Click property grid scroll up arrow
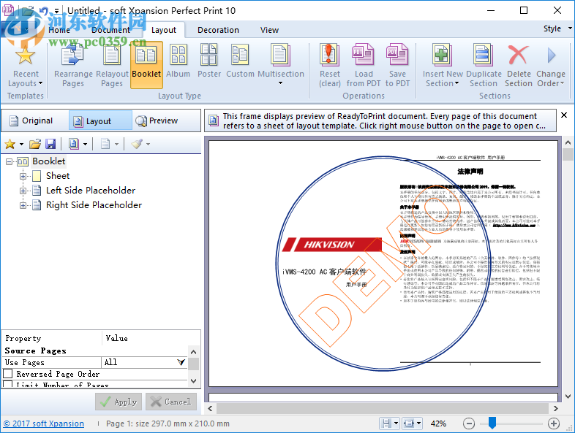The image size is (575, 433). tap(194, 352)
